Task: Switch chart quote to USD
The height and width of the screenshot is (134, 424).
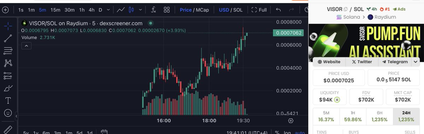Action: pyautogui.click(x=224, y=10)
